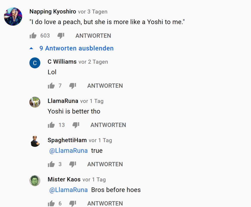The height and width of the screenshot is (207, 251).
Task: Like C Williams' Lol reply
Action: pyautogui.click(x=51, y=86)
